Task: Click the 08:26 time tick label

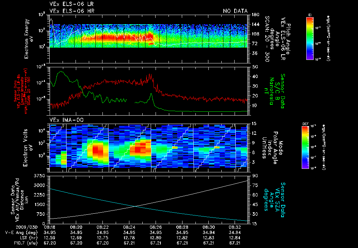Action: (156, 228)
